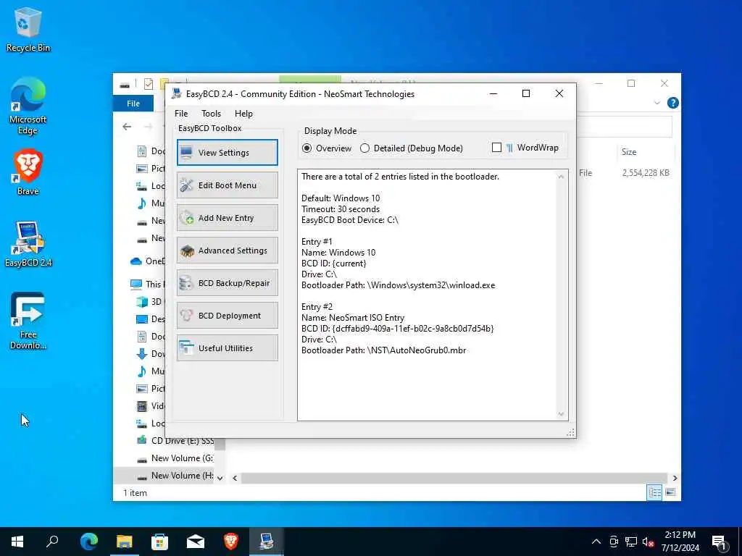Open the EasyBCD Tools menu
Viewport: 742px width, 556px height.
click(211, 114)
